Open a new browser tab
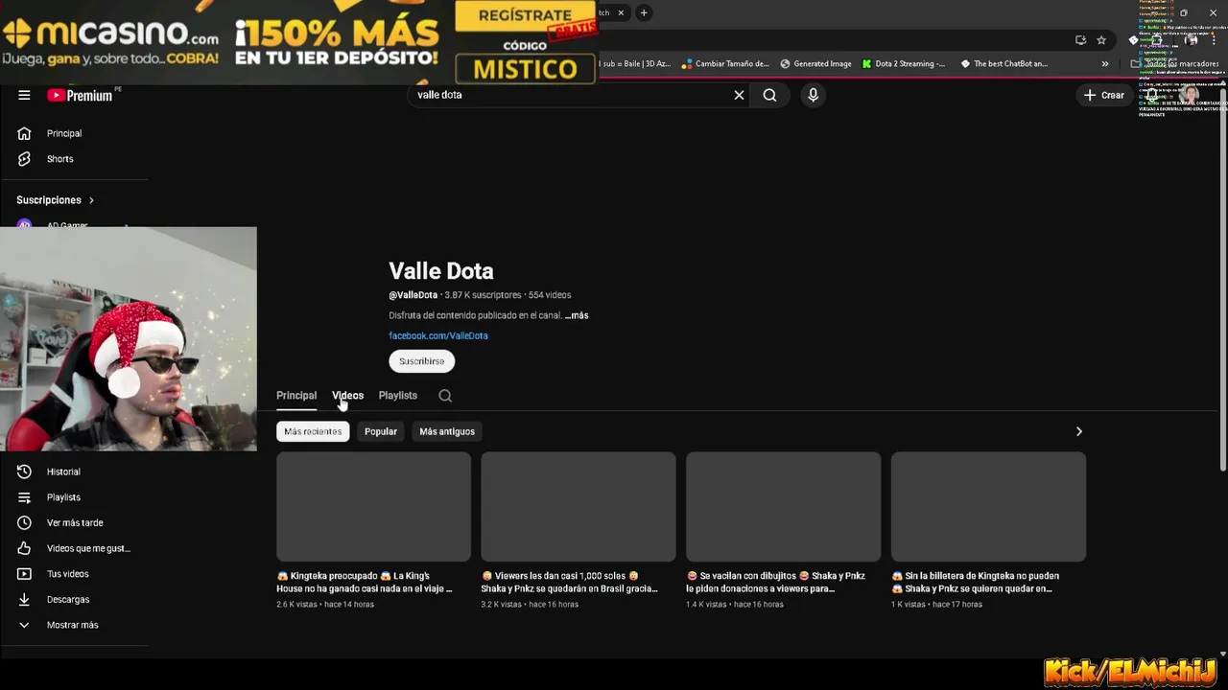This screenshot has height=690, width=1228. (644, 12)
